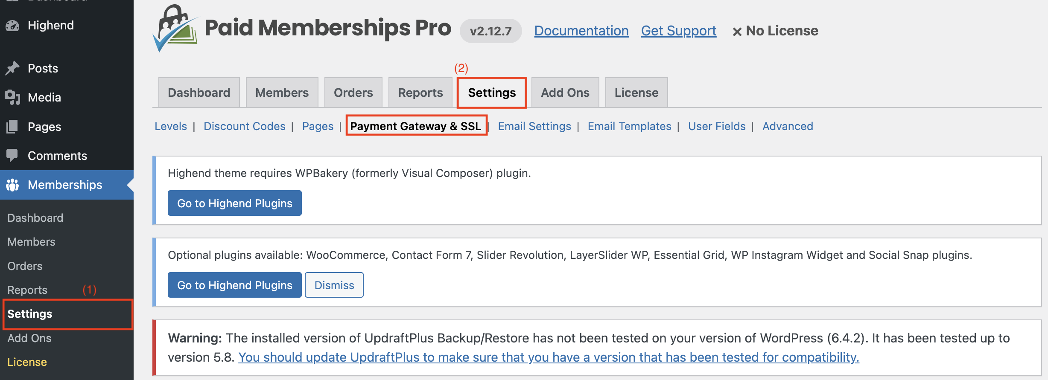Viewport: 1048px width, 380px height.
Task: Click the Memberships group icon
Action: [12, 185]
